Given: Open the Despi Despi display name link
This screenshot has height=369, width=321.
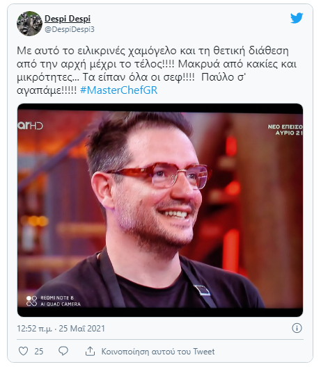Looking at the screenshot, I should click(x=68, y=19).
